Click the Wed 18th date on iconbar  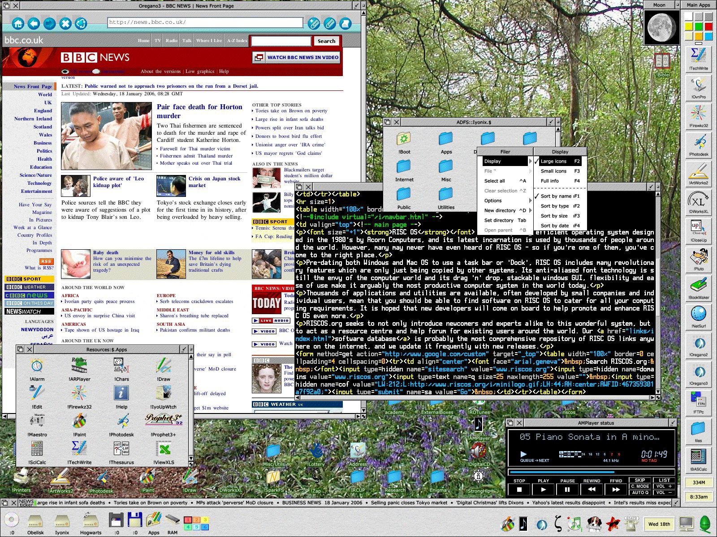tap(659, 524)
